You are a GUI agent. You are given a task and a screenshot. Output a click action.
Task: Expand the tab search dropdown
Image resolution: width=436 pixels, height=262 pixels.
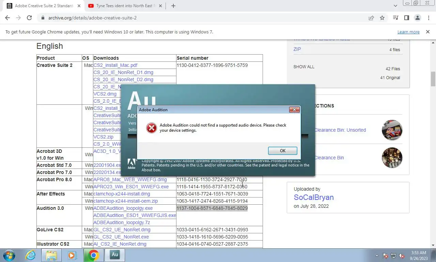coord(395,6)
